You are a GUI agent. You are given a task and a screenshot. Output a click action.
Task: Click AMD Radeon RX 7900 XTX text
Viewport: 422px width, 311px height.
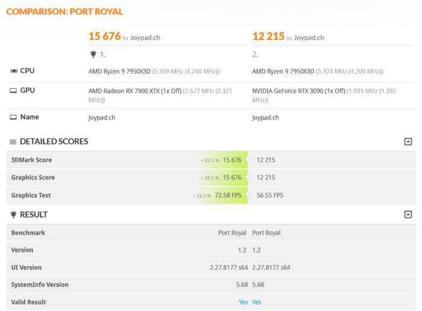point(135,91)
